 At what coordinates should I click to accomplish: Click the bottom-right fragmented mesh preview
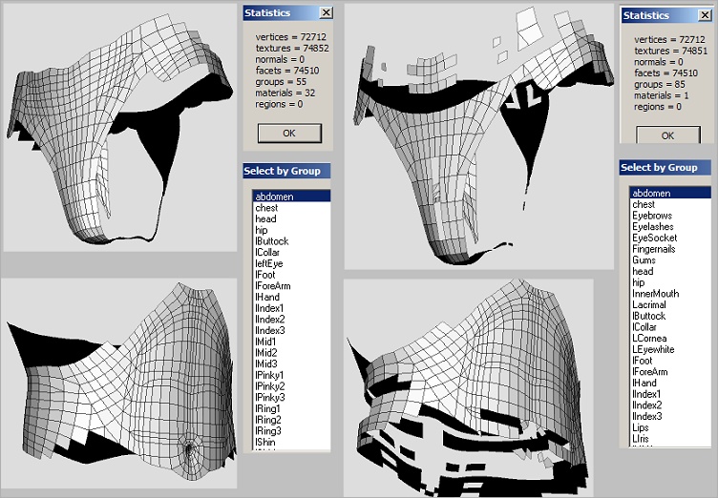(469, 388)
